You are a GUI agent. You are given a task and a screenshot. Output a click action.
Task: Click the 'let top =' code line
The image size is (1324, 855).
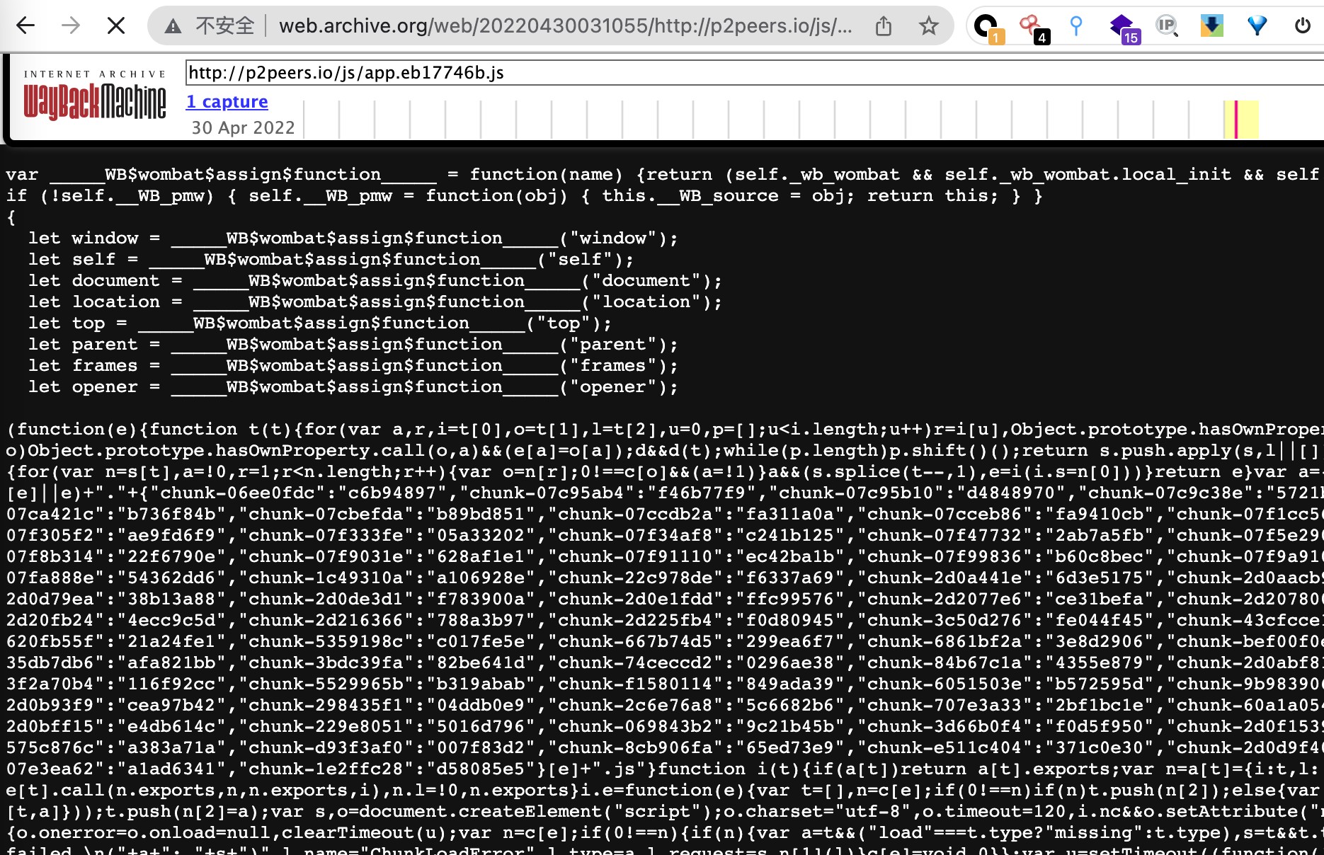click(x=319, y=323)
